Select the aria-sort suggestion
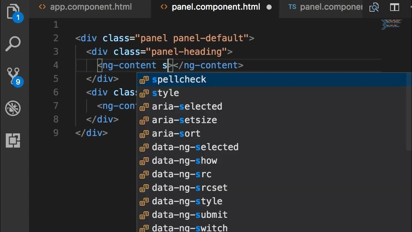This screenshot has width=412, height=232. tap(176, 134)
